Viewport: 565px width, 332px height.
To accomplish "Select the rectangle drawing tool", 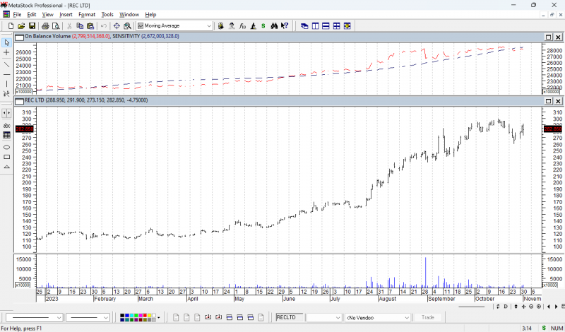I will coord(7,157).
